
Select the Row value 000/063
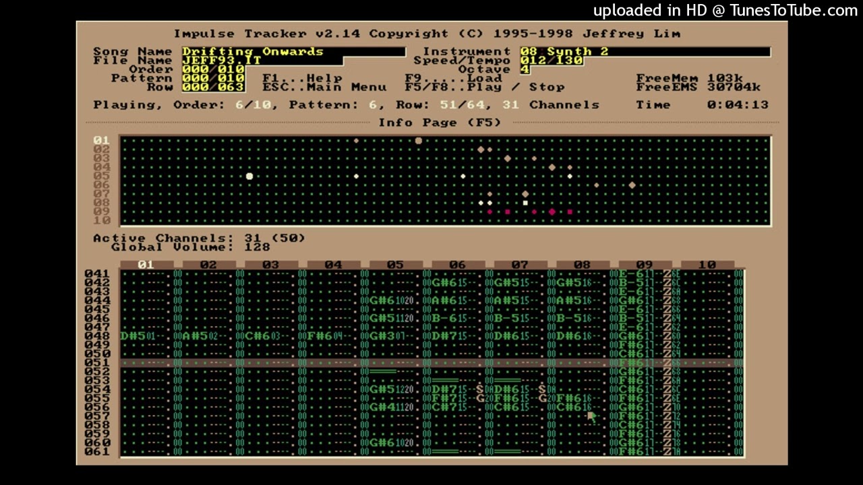click(213, 87)
